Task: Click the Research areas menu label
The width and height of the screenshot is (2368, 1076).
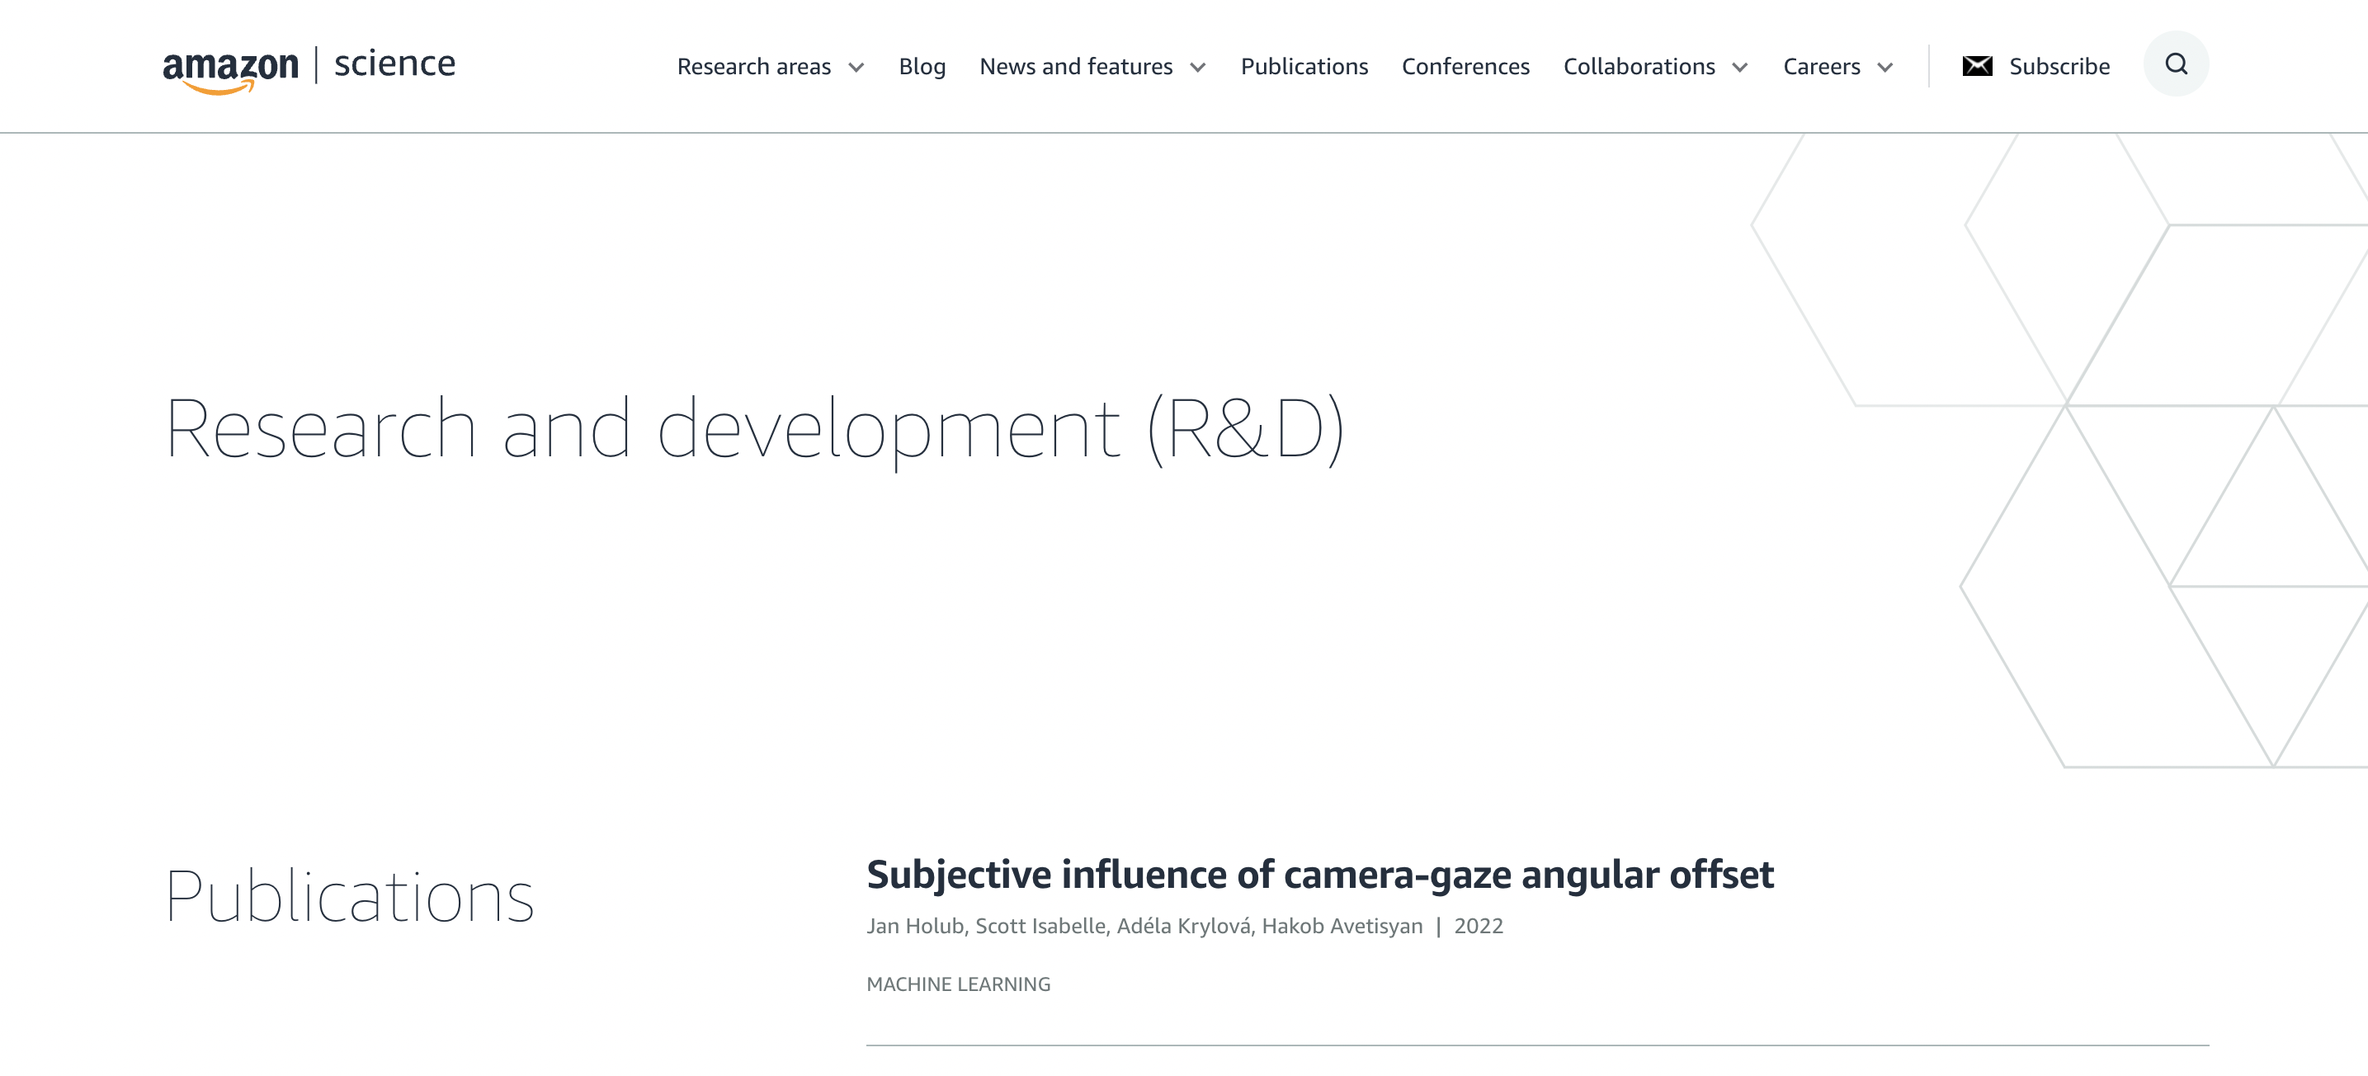Action: click(752, 66)
